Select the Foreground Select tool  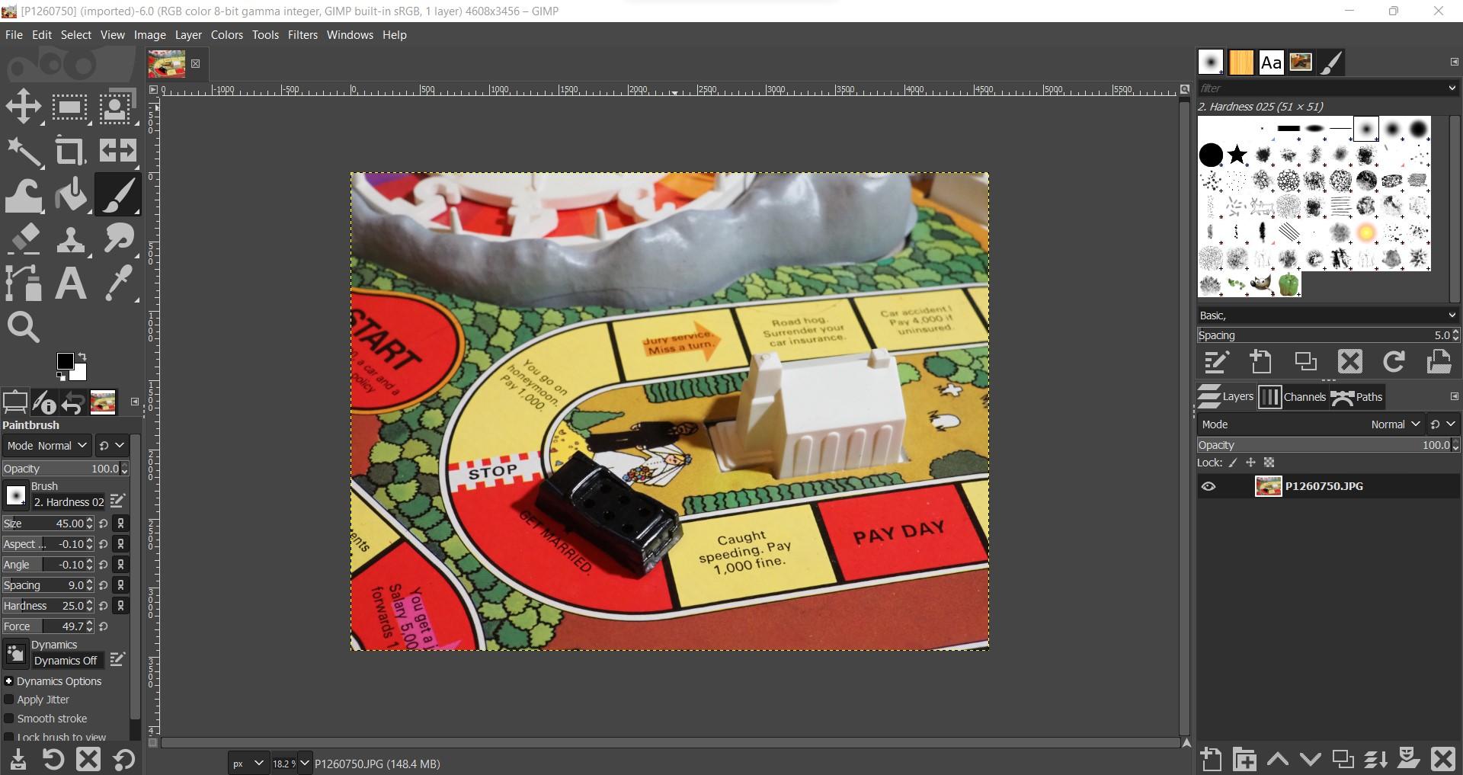[x=117, y=106]
